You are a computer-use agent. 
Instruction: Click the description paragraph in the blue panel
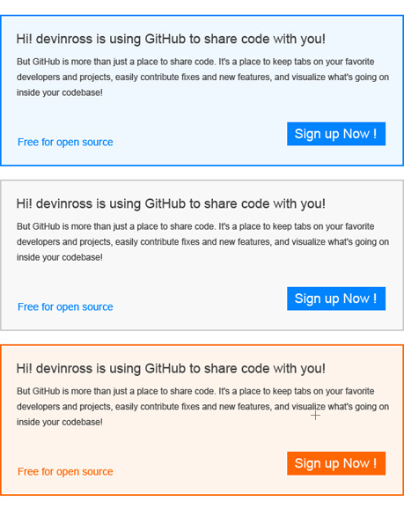[x=202, y=77]
